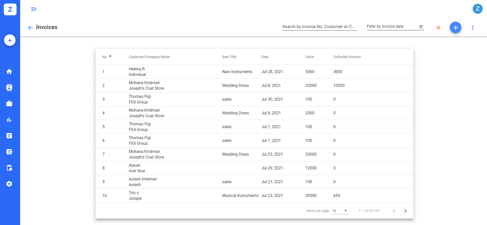The image size is (487, 225).
Task: Sort by Customer/Company Name column header
Action: (x=149, y=57)
